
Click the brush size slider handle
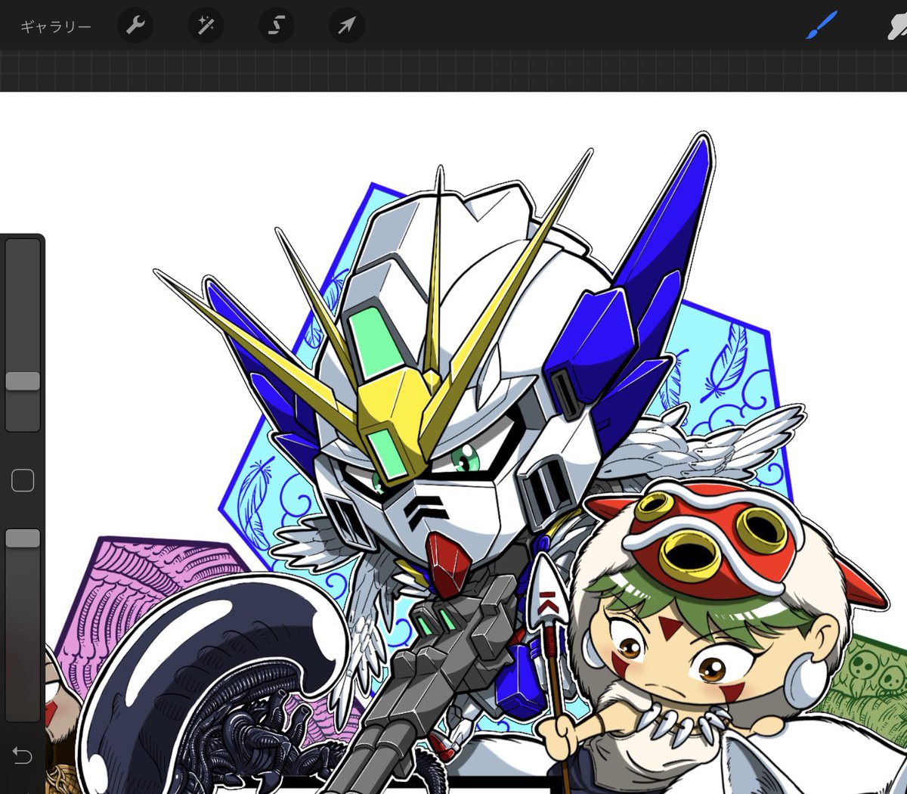click(23, 380)
